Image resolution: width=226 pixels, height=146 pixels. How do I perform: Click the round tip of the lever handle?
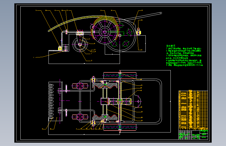161,13
